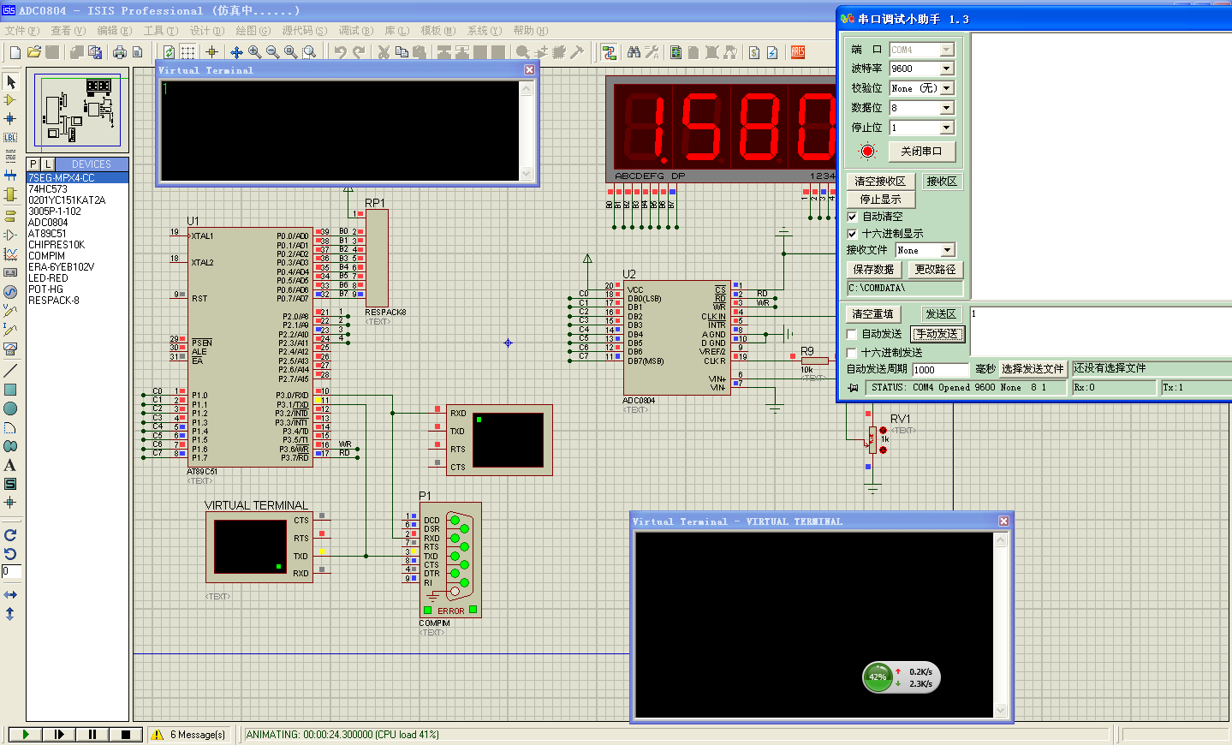Open the 文件 menu
Viewport: 1232px width, 745px height.
pyautogui.click(x=21, y=31)
